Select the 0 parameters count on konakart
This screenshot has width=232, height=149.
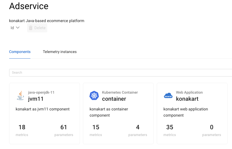tap(211, 127)
